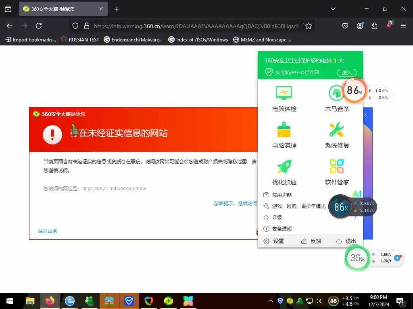Launch 木马查杀 trojan scan horse icon

337,99
